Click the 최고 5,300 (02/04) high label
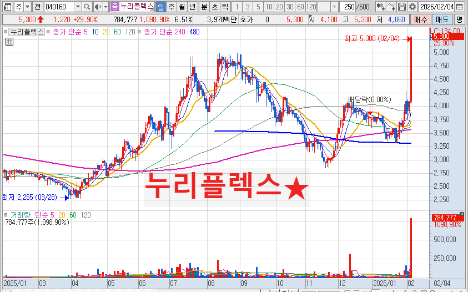The image size is (468, 292). point(371,38)
